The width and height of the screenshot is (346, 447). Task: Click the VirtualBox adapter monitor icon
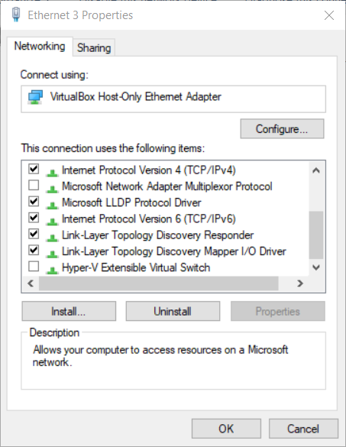click(35, 97)
